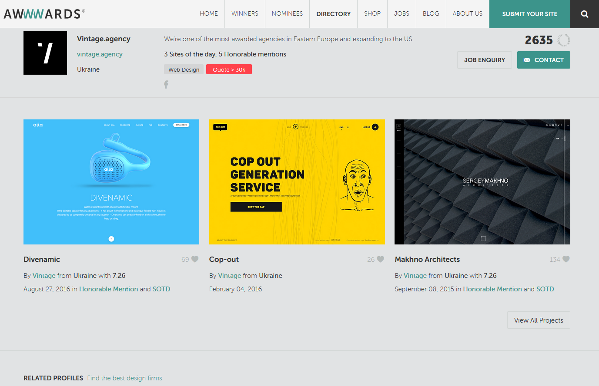
Task: Like the Divenamic project heart
Action: [x=195, y=259]
